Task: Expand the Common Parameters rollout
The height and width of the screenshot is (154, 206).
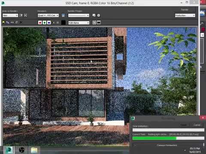Action: (x=167, y=145)
